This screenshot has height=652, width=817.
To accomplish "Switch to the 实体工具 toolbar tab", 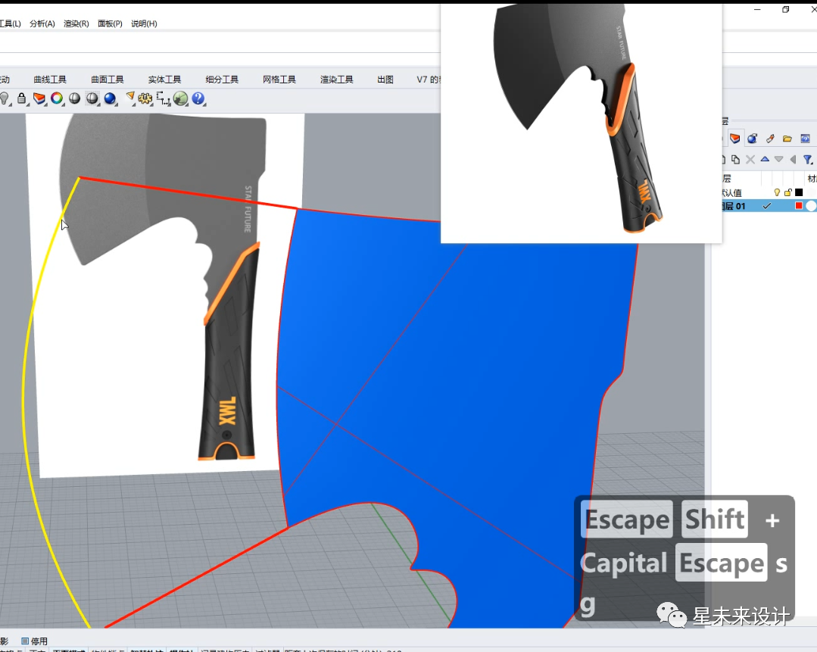I will click(164, 80).
